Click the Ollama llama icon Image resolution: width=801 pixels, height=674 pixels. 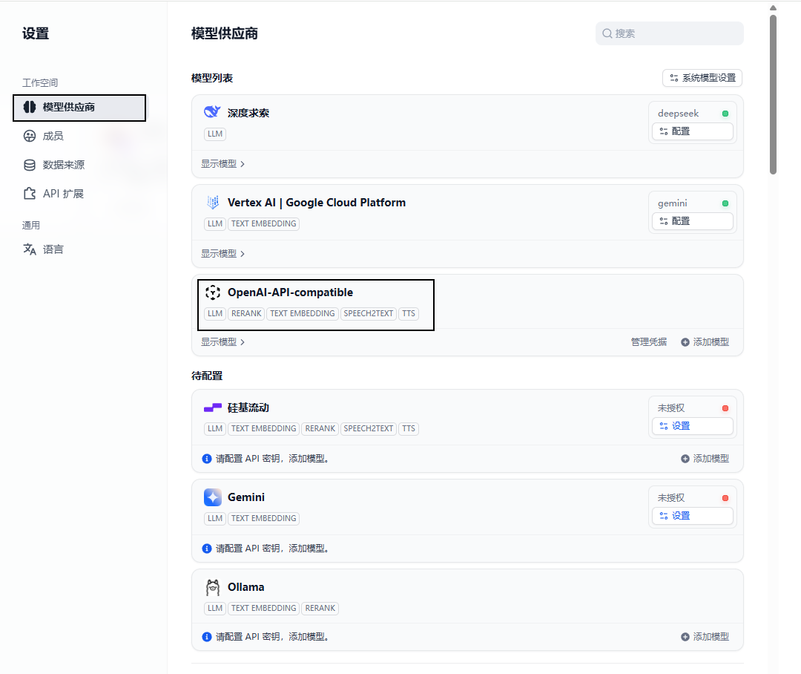[x=213, y=587]
